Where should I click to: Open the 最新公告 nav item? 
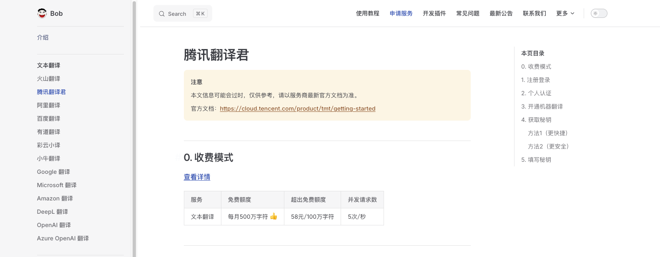(501, 13)
